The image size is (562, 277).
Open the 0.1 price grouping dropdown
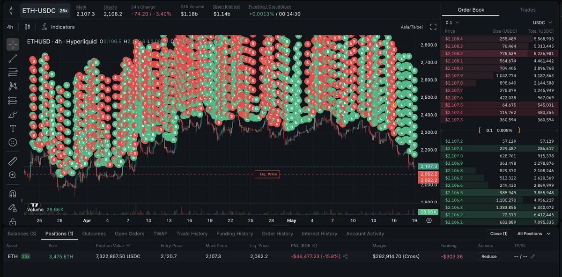tap(452, 22)
